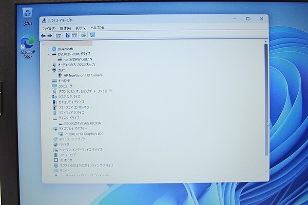The image size is (308, 205).
Task: Open the ファイル(F) menu
Action: (x=49, y=29)
